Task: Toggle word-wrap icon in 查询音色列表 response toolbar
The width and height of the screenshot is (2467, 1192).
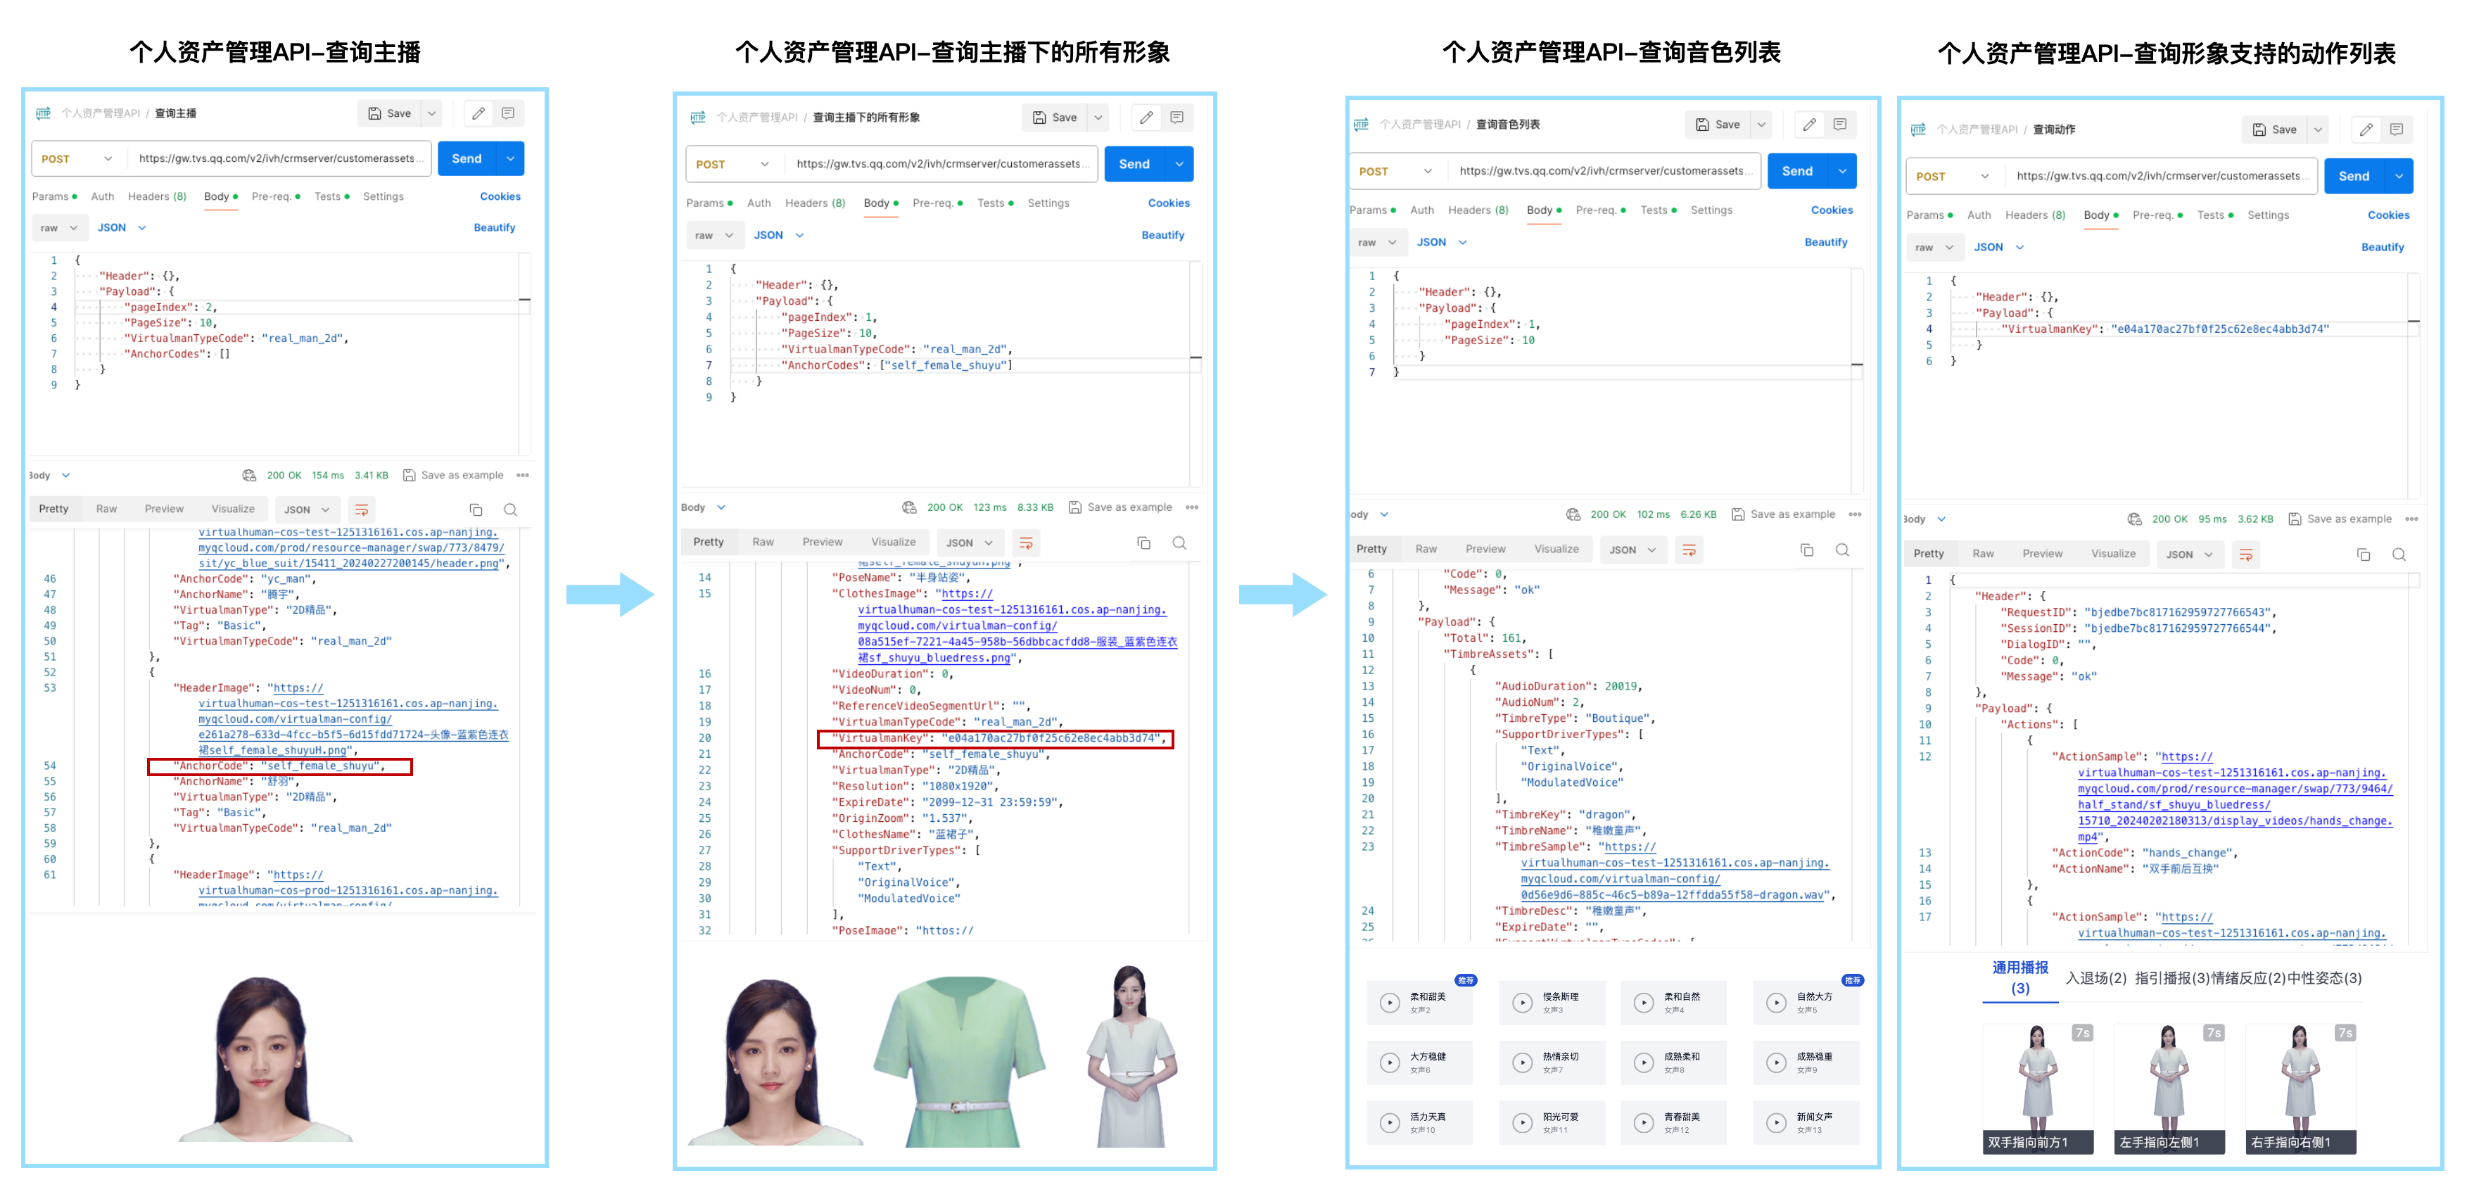Action: [x=1688, y=550]
